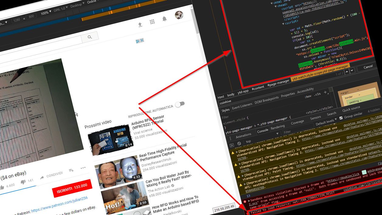Switch to the Quick source drawer tab
Screen dimensions: 382x215
pyautogui.click(x=351, y=108)
